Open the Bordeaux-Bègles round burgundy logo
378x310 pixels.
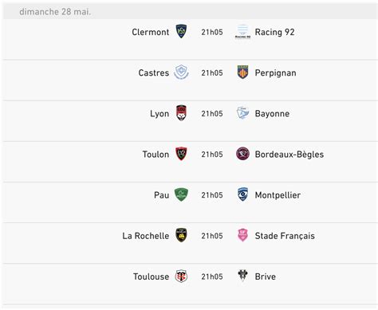click(x=242, y=154)
